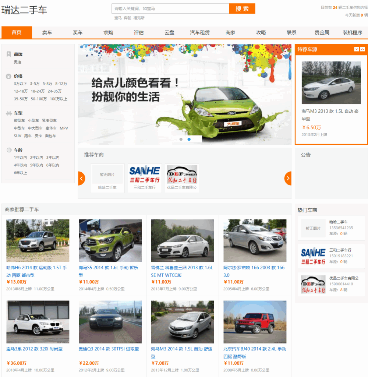The image size is (368, 377).
Task: Show previous featured car with up chevron
Action: pyautogui.click(x=362, y=49)
